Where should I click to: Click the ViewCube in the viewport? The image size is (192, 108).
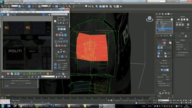(x=149, y=19)
